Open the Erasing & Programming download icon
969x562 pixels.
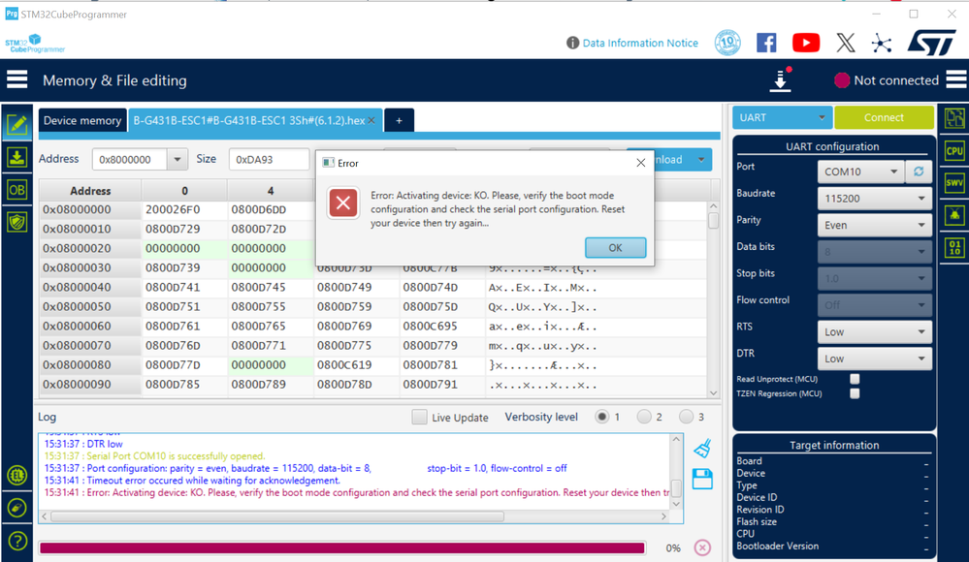click(16, 157)
